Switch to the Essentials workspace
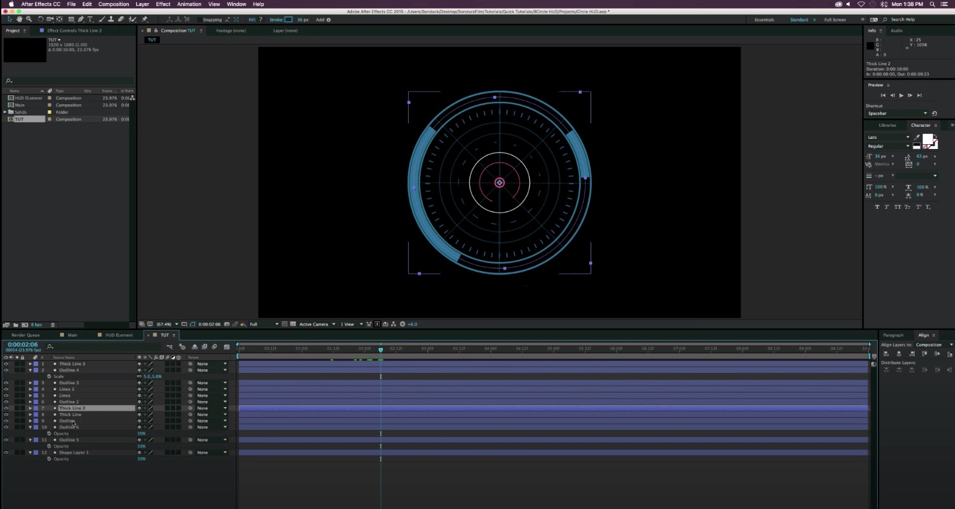Image resolution: width=955 pixels, height=509 pixels. click(x=764, y=20)
